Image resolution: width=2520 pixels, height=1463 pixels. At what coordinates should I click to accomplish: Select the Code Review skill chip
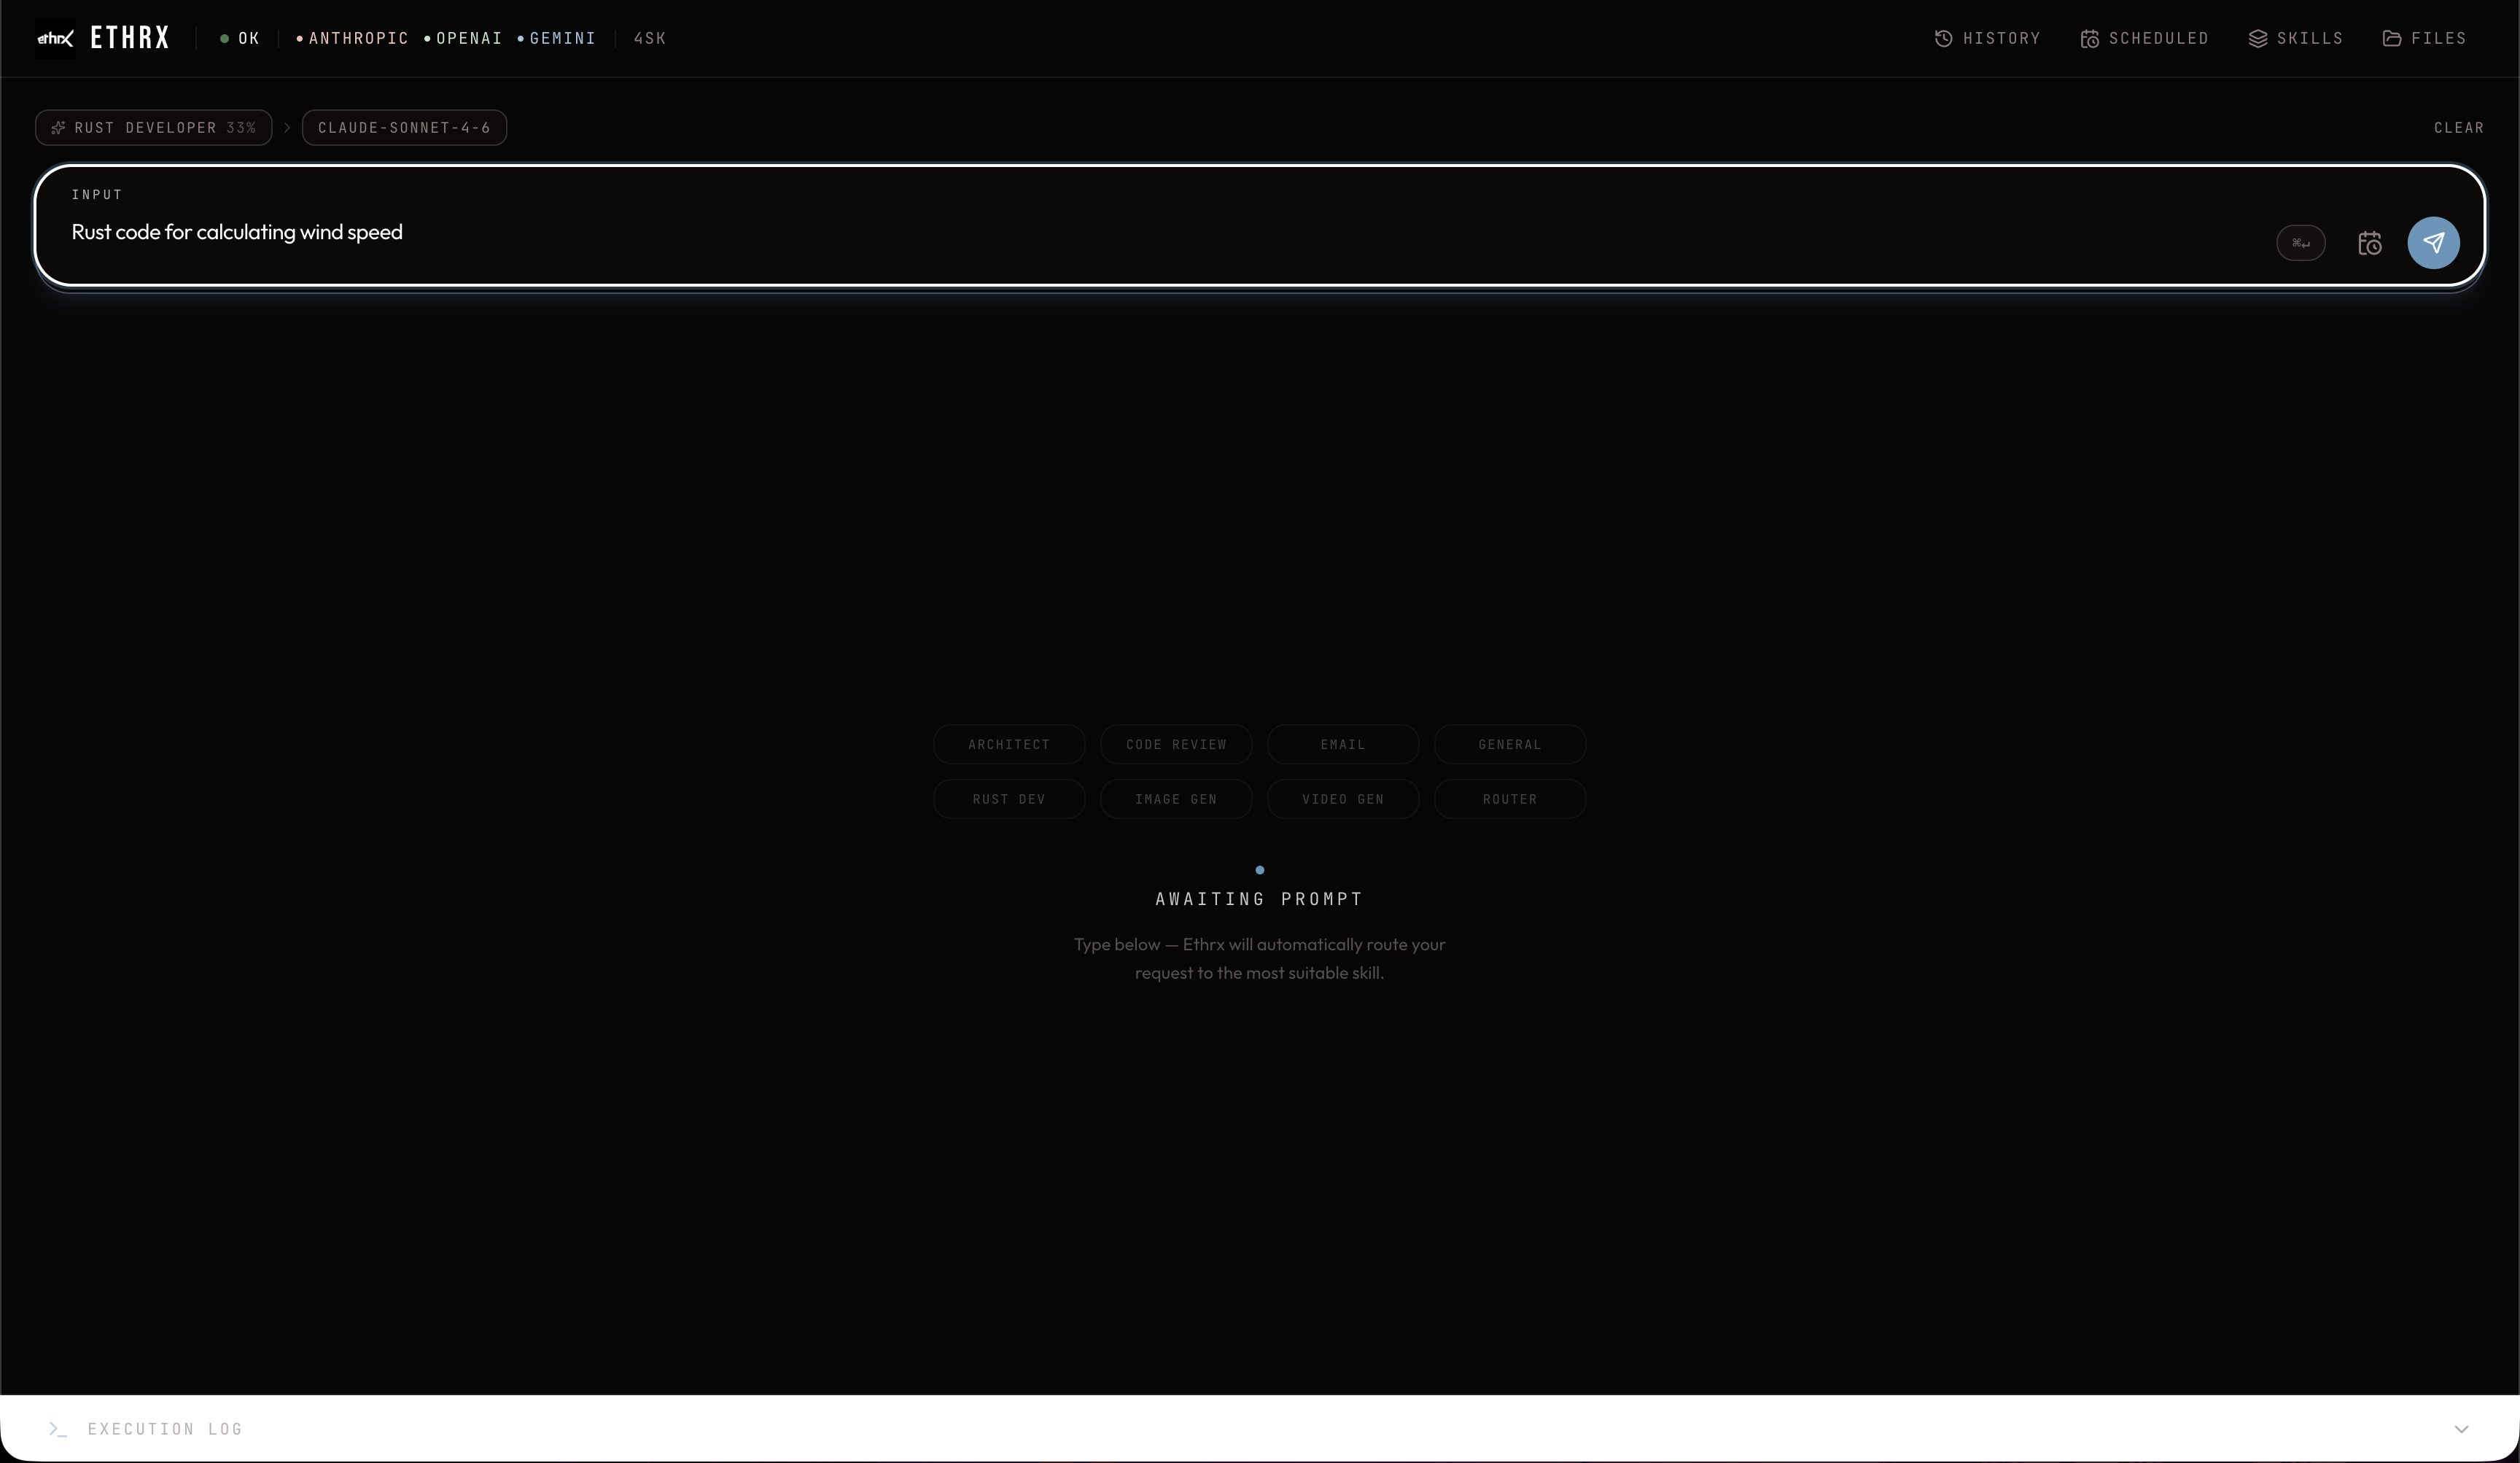click(1176, 744)
